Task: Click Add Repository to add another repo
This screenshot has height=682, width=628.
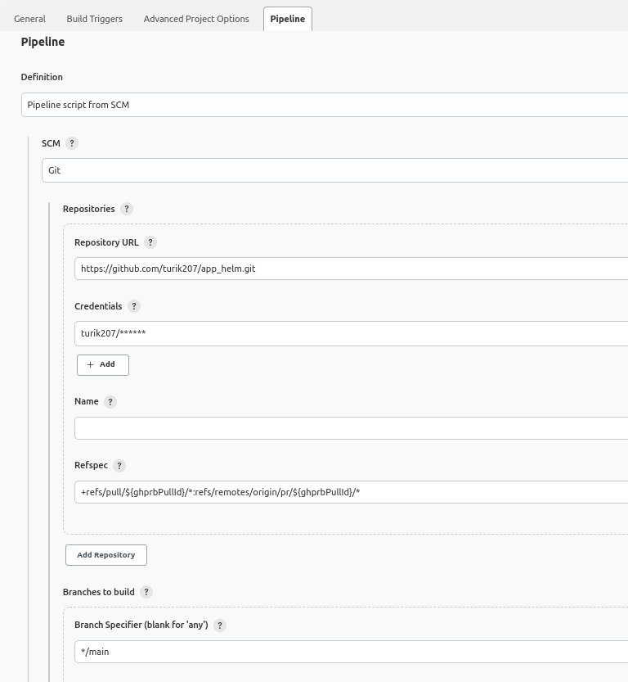Action: (105, 554)
